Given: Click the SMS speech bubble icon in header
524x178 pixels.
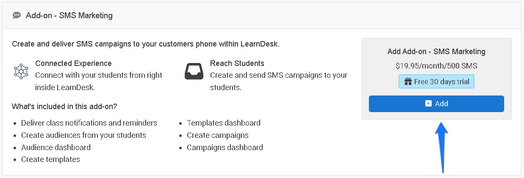Looking at the screenshot, I should [x=17, y=15].
